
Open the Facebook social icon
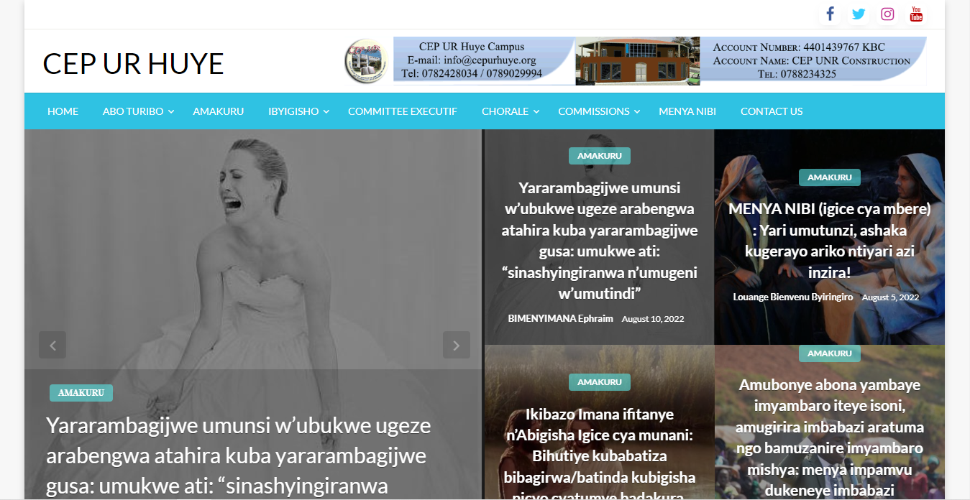pos(830,14)
